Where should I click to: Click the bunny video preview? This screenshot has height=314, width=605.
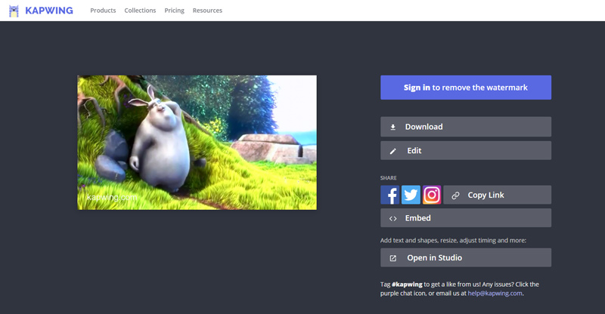coord(197,142)
